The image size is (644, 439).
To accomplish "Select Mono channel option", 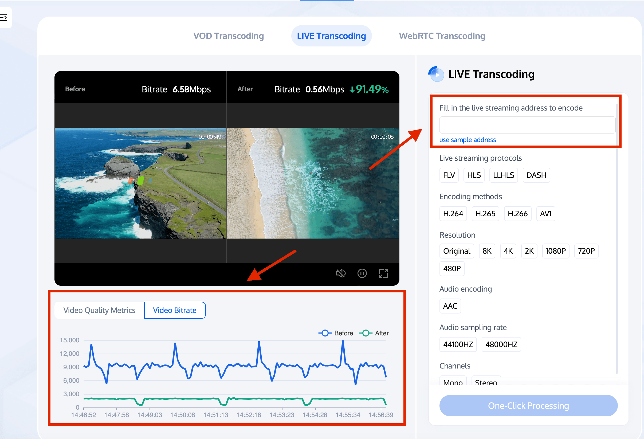I will pos(453,381).
